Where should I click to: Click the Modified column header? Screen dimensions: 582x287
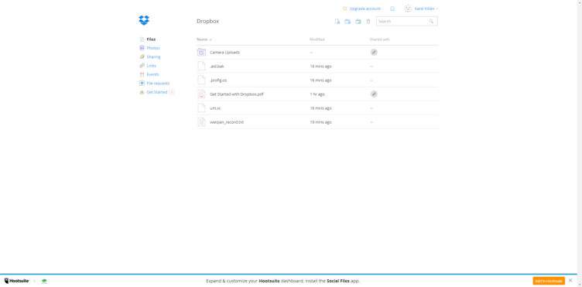tap(317, 39)
